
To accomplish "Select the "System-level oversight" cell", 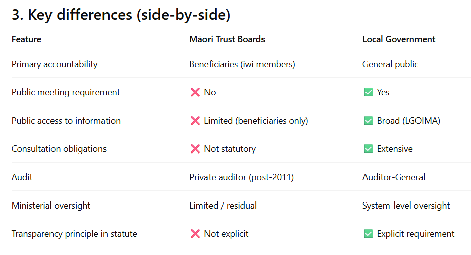I will pos(406,206).
